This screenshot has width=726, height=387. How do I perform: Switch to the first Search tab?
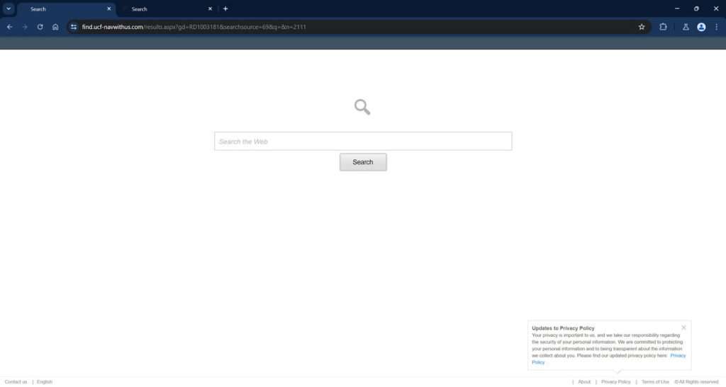(66, 8)
